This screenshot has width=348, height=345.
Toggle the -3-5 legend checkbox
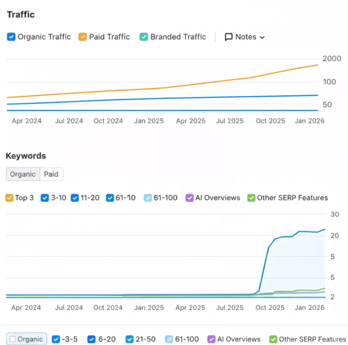point(56,339)
